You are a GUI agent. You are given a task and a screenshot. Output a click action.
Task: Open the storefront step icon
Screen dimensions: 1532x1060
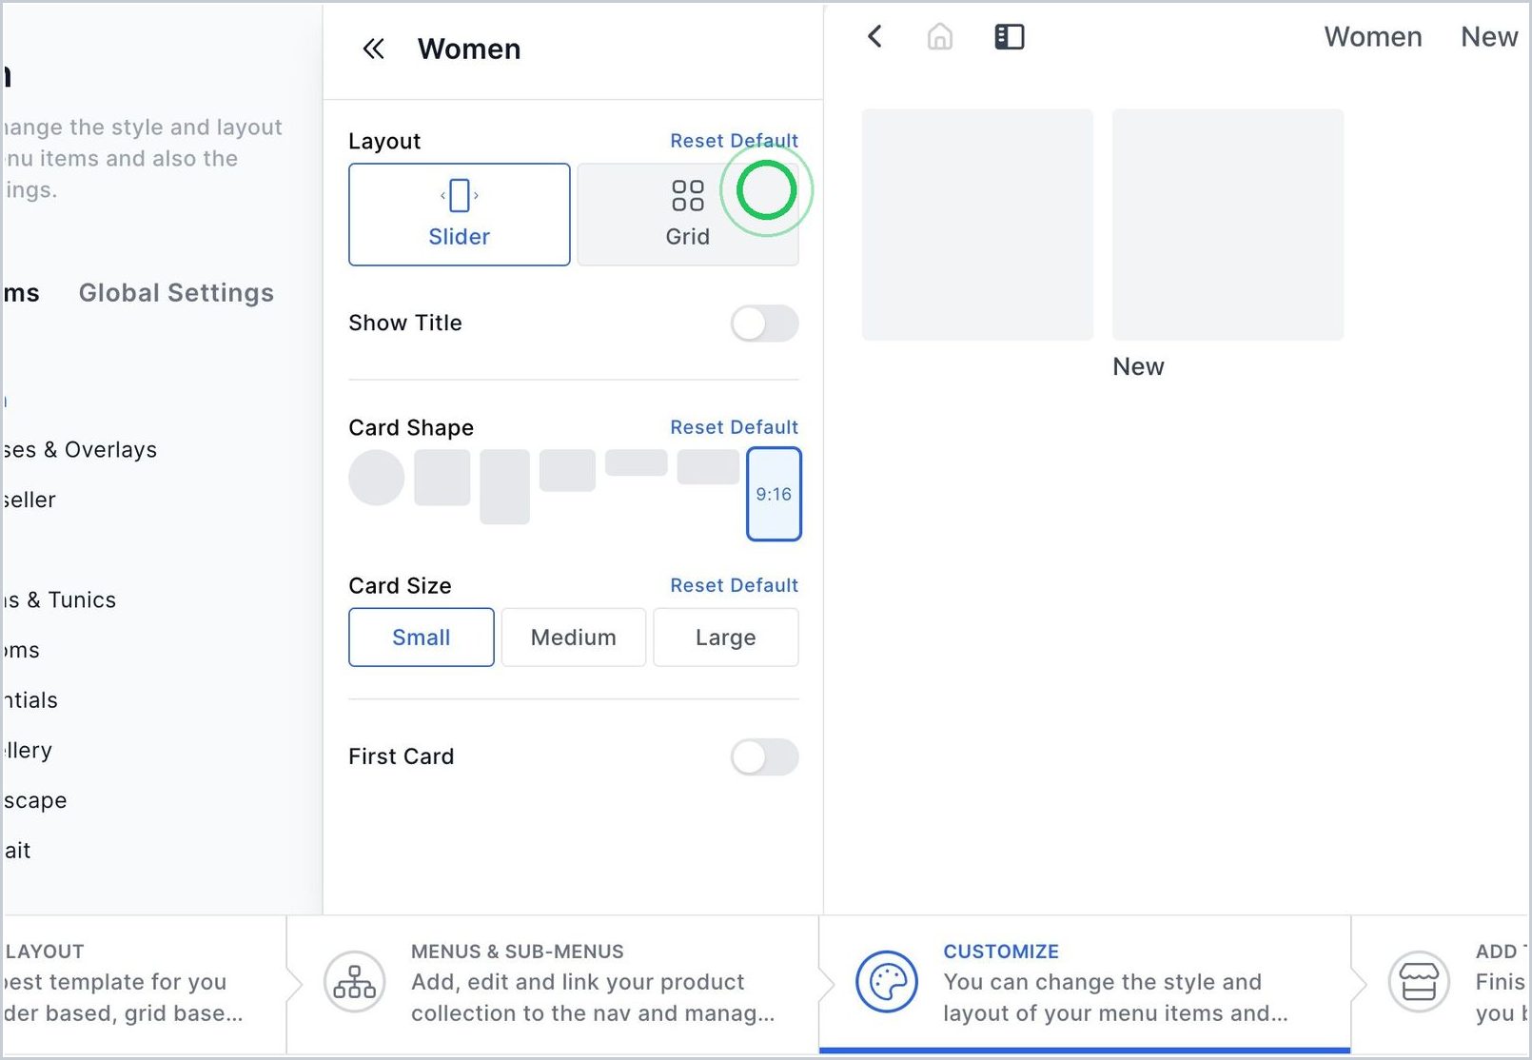[x=1419, y=982]
